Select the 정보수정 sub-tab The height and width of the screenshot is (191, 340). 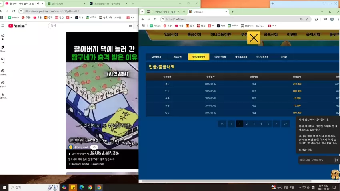(x=177, y=57)
